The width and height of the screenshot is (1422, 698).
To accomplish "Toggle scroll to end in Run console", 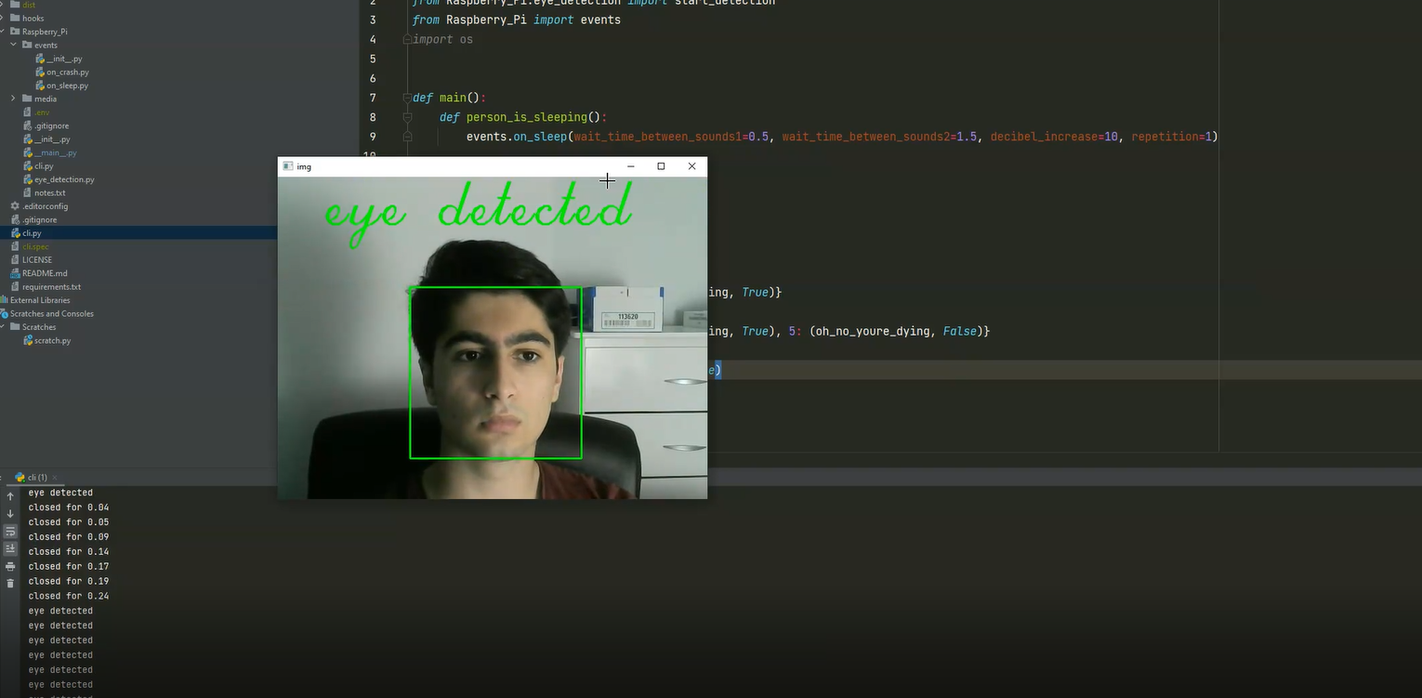I will coord(10,548).
